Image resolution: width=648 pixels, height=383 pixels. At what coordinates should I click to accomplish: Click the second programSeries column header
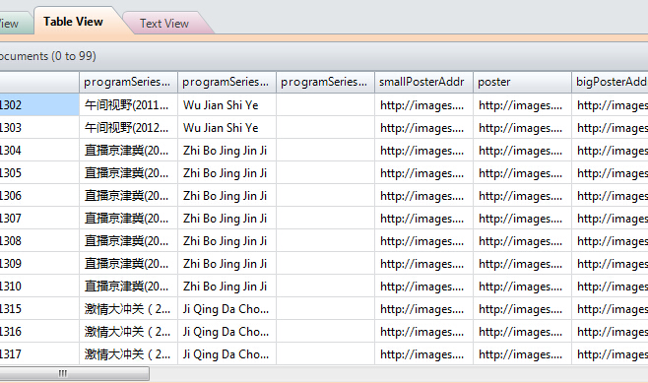pos(227,82)
